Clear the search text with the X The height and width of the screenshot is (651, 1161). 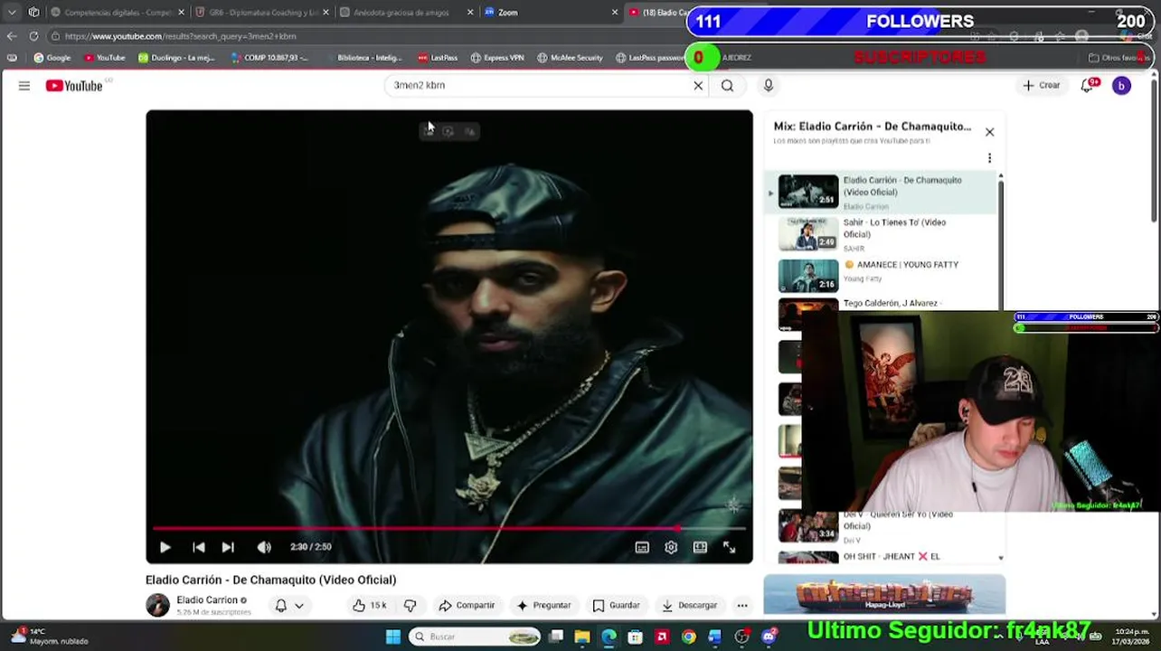[x=698, y=86]
